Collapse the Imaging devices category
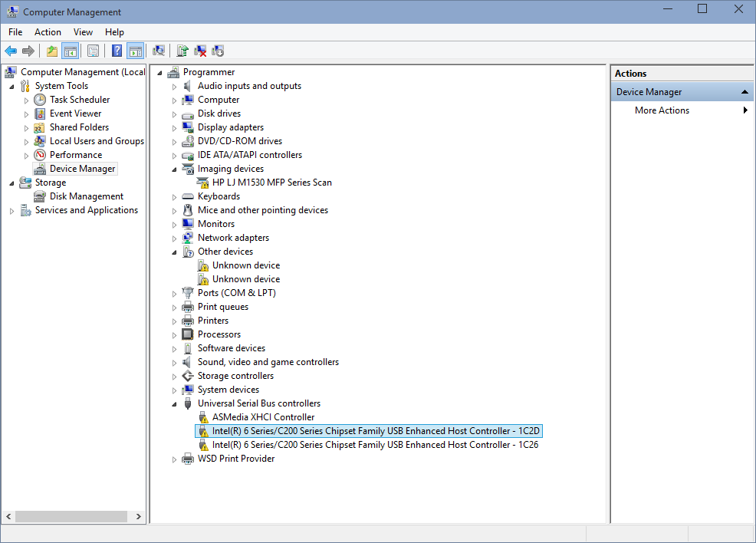756x543 pixels. pyautogui.click(x=175, y=169)
